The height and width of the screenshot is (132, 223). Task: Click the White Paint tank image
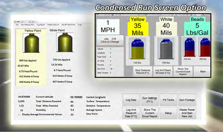[65, 42]
